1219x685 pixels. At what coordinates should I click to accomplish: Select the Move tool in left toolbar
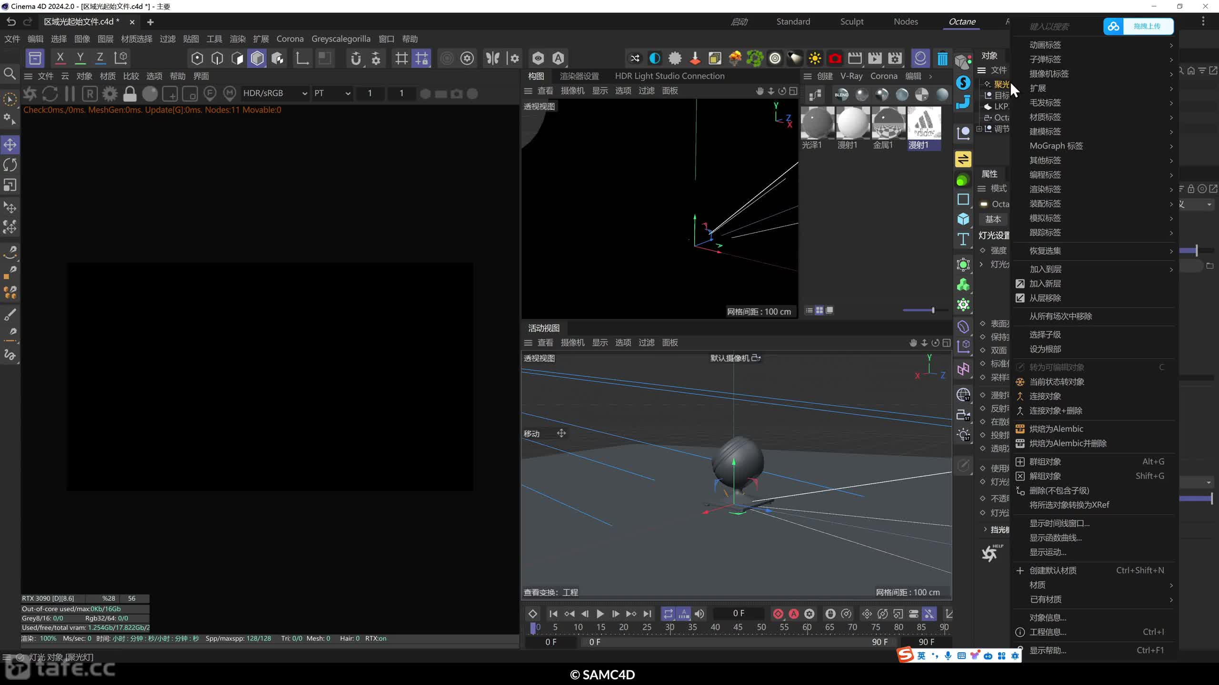coord(10,145)
